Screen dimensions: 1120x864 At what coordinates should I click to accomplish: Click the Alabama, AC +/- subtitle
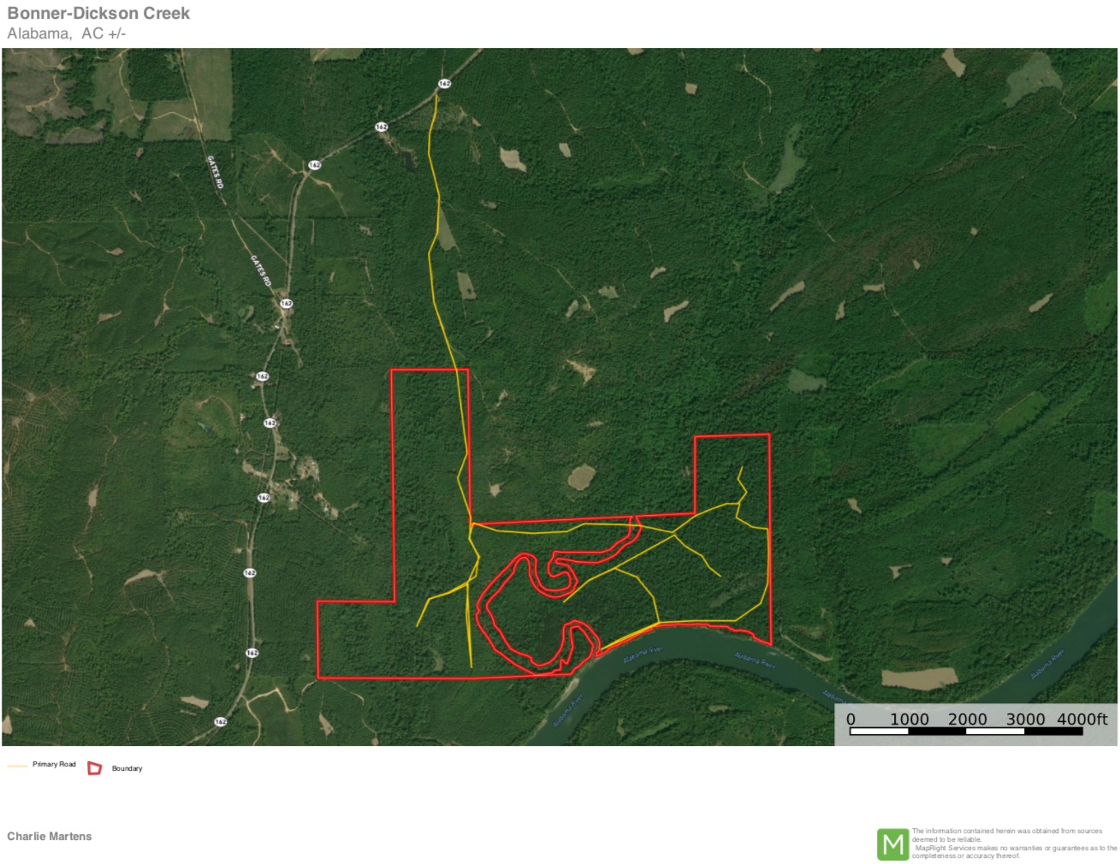coord(67,33)
